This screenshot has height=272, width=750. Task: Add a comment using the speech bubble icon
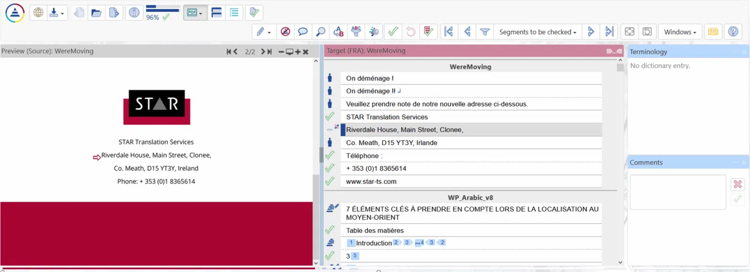pos(303,32)
